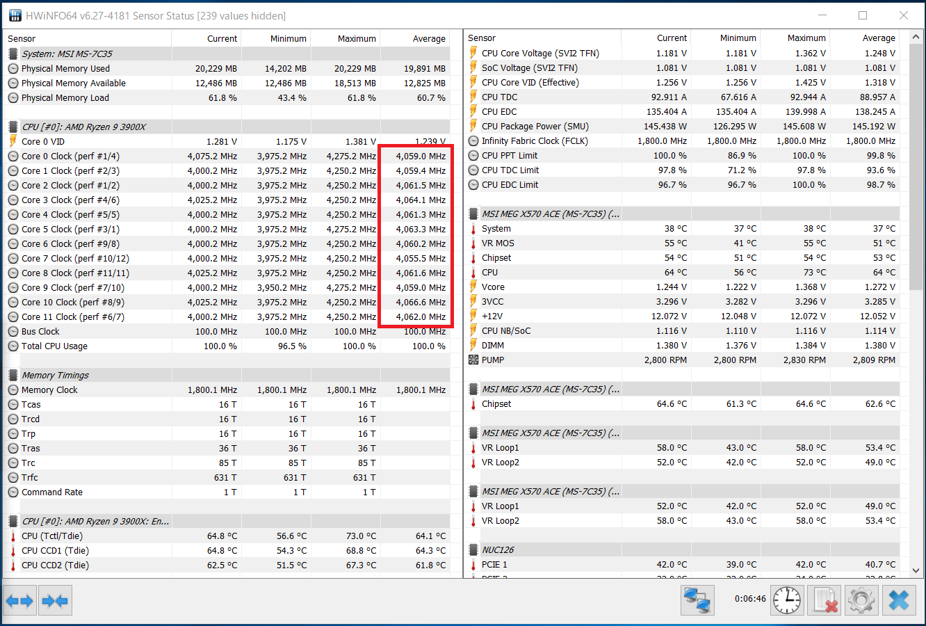Click the thermometer icon beside VR MOS
The height and width of the screenshot is (626, 926).
tap(473, 243)
